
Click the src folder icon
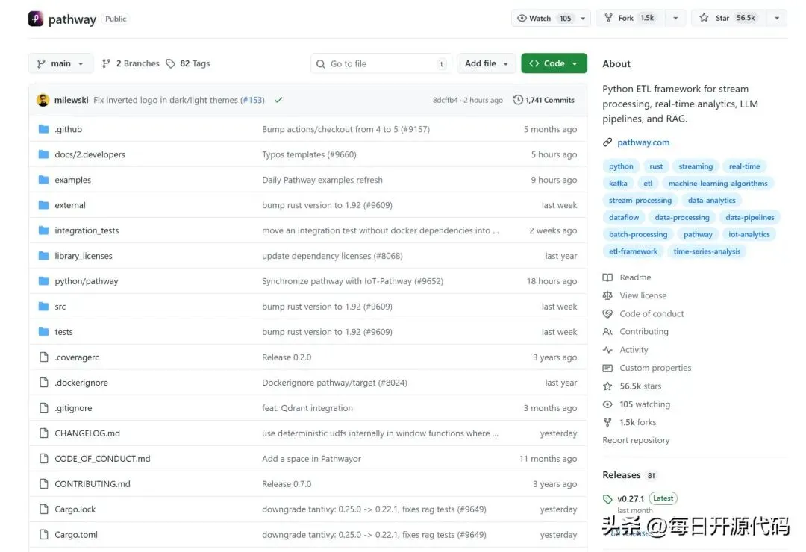(44, 307)
